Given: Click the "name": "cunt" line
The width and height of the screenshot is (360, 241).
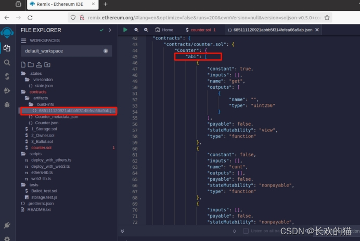Looking at the screenshot, I should 227,167.
